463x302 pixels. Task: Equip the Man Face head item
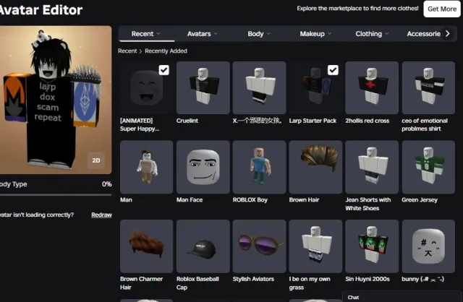click(x=203, y=167)
